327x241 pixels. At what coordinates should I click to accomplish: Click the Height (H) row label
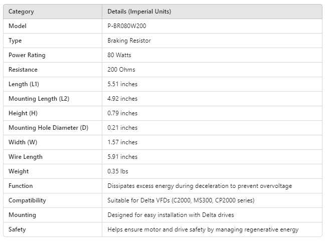pyautogui.click(x=23, y=113)
